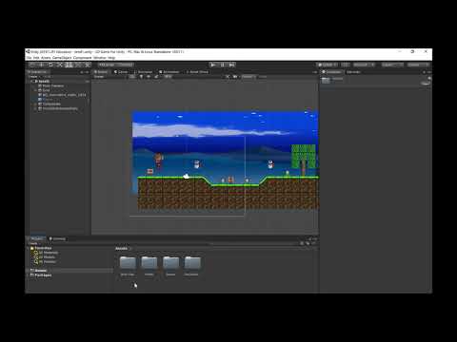Select the combined Transform tool
The image size is (457, 342).
coord(78,65)
